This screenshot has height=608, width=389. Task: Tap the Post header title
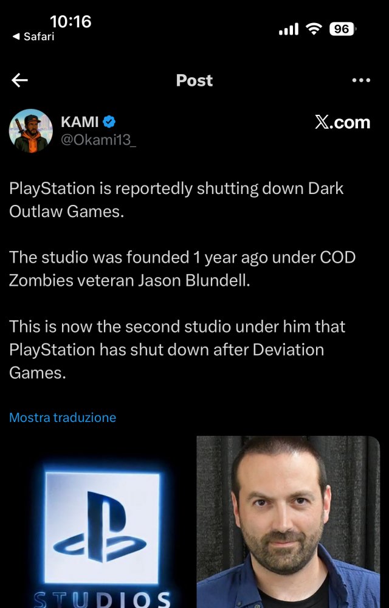coord(194,80)
